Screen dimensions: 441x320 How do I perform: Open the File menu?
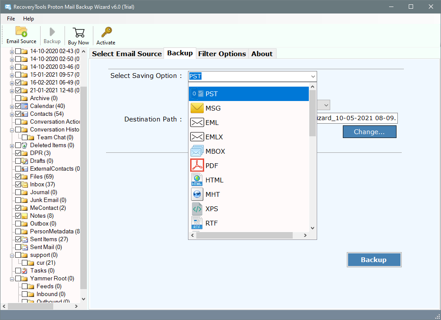click(x=11, y=19)
